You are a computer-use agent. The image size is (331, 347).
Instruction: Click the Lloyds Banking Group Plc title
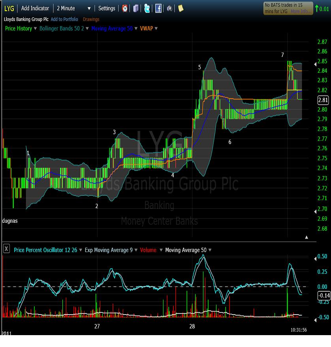tap(26, 19)
